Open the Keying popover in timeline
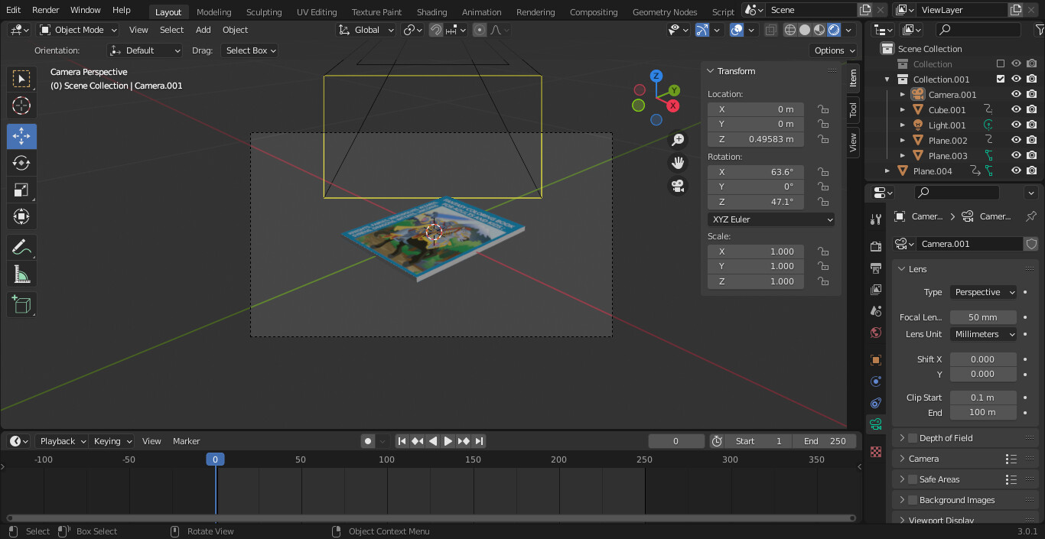 [112, 441]
